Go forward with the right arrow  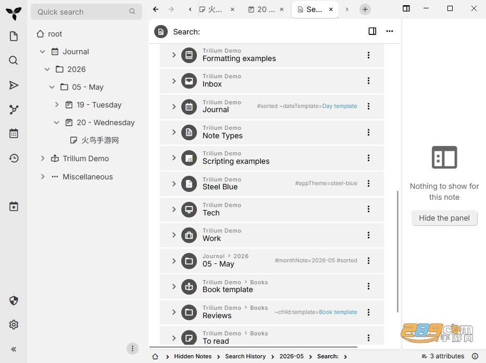coord(171,9)
